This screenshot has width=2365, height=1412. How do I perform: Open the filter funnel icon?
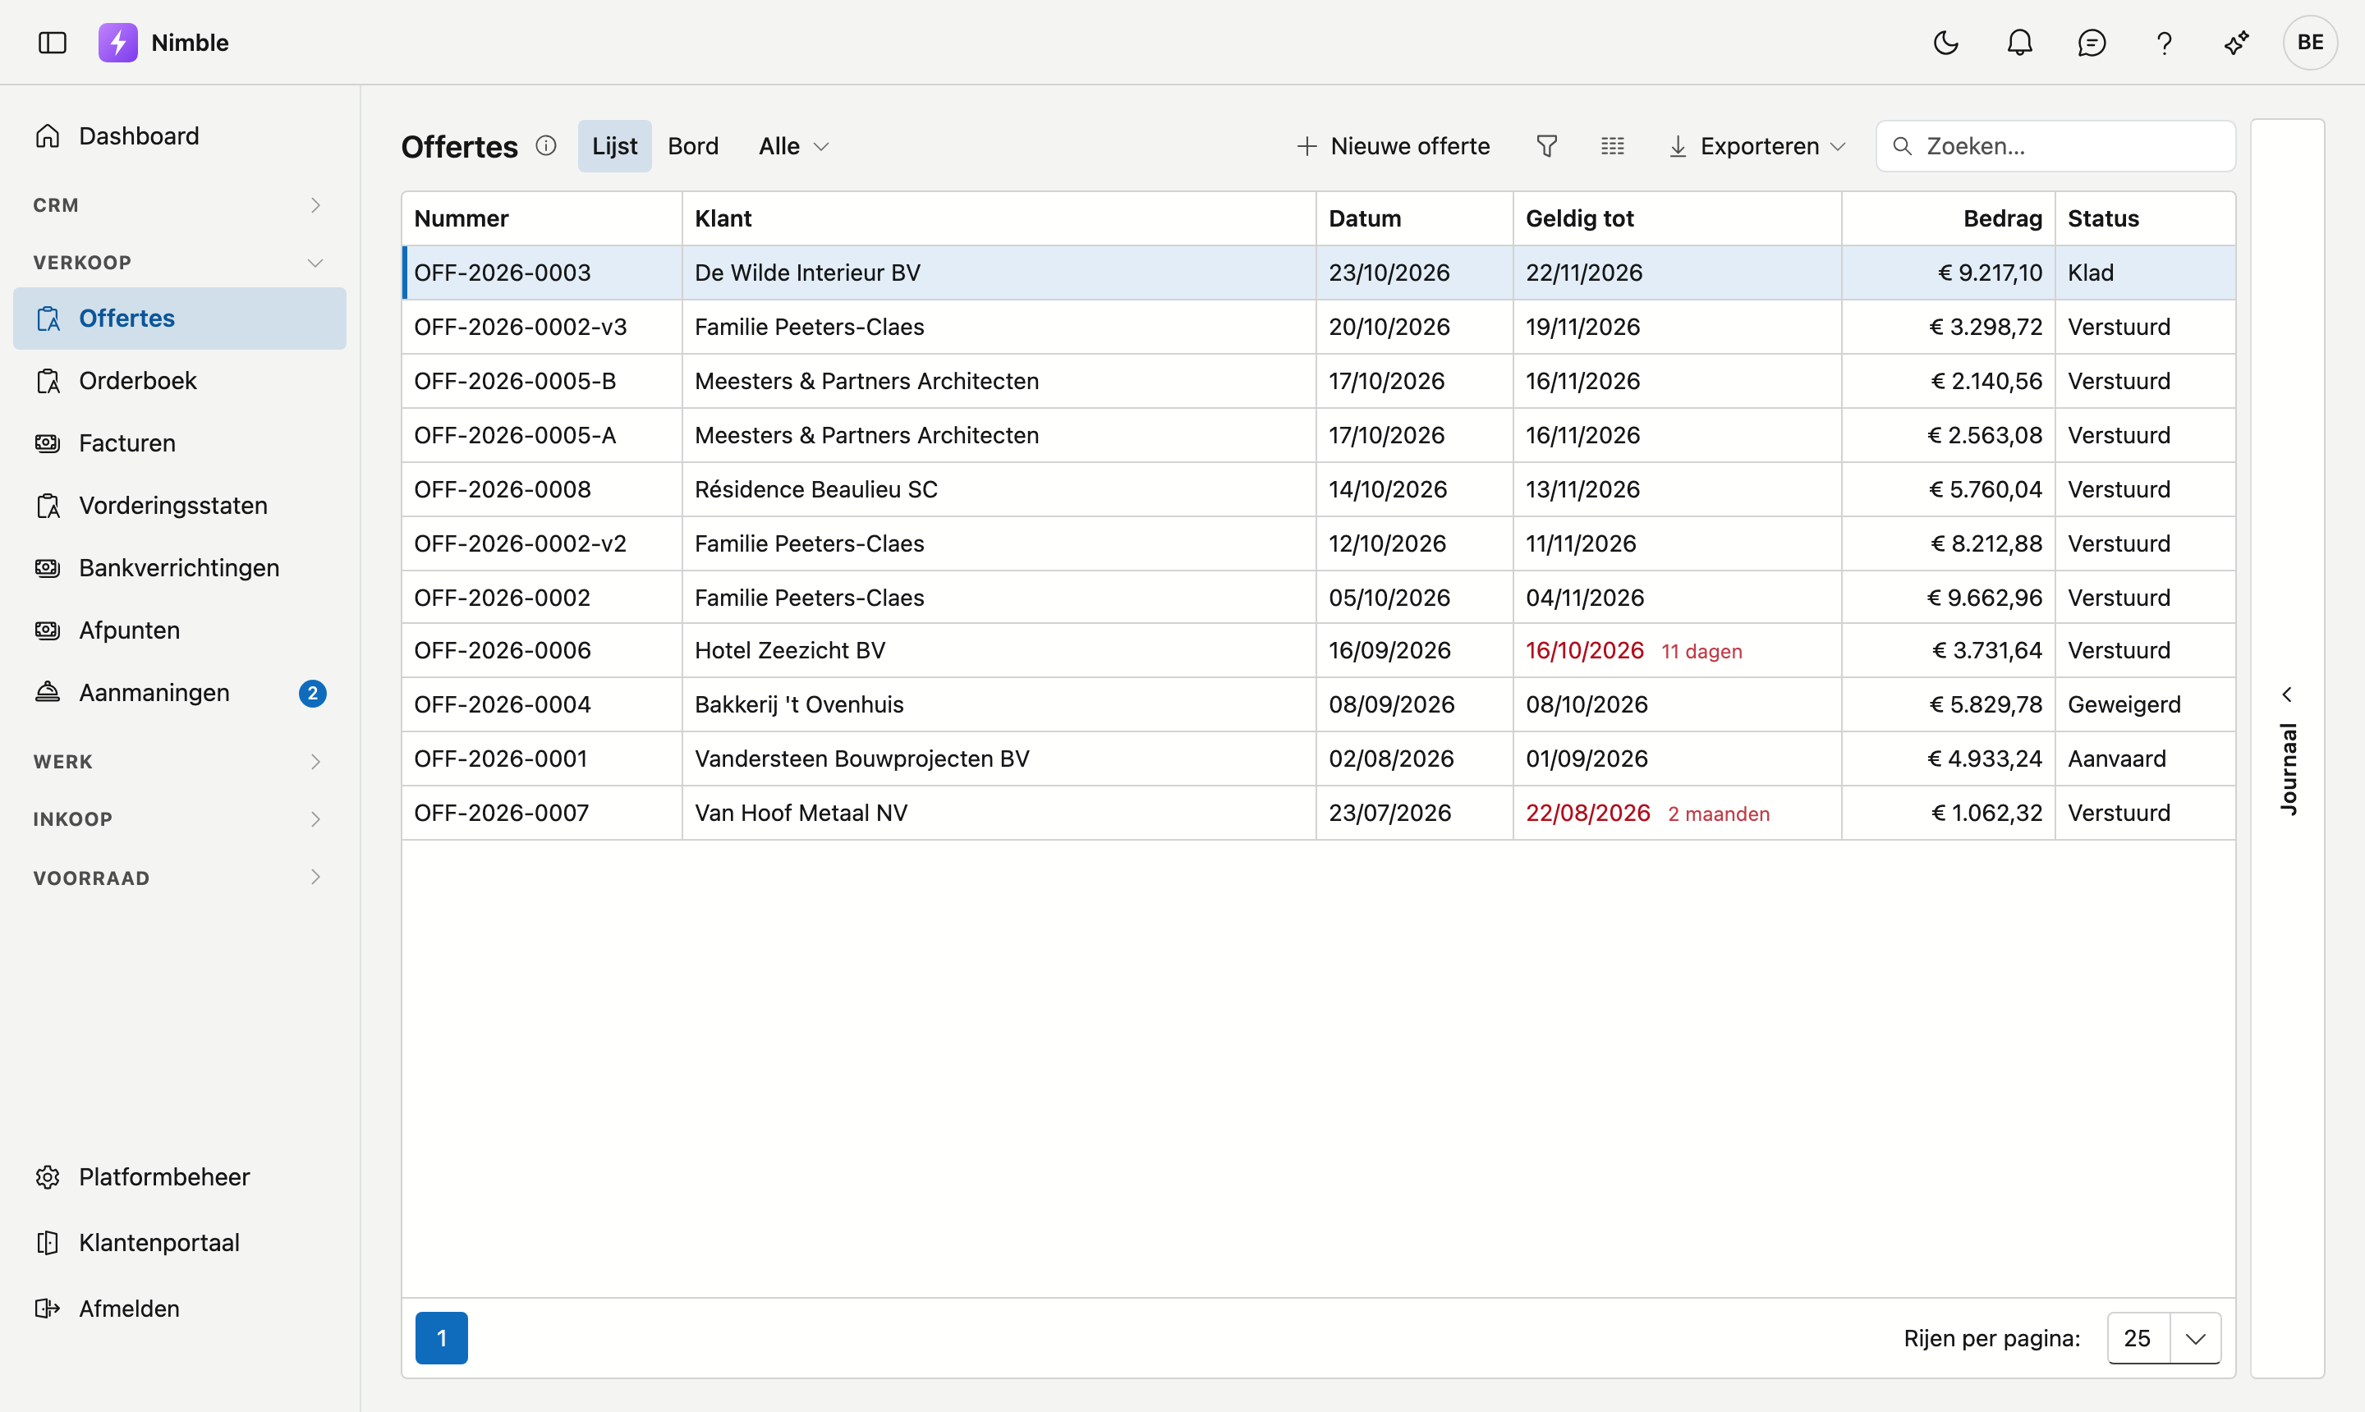1546,145
